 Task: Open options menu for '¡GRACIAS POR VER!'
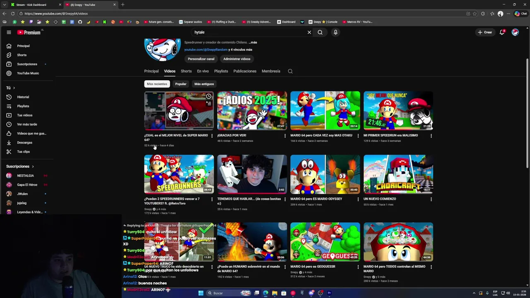pyautogui.click(x=285, y=136)
